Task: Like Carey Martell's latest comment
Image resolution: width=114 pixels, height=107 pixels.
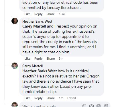Action: click(x=27, y=98)
